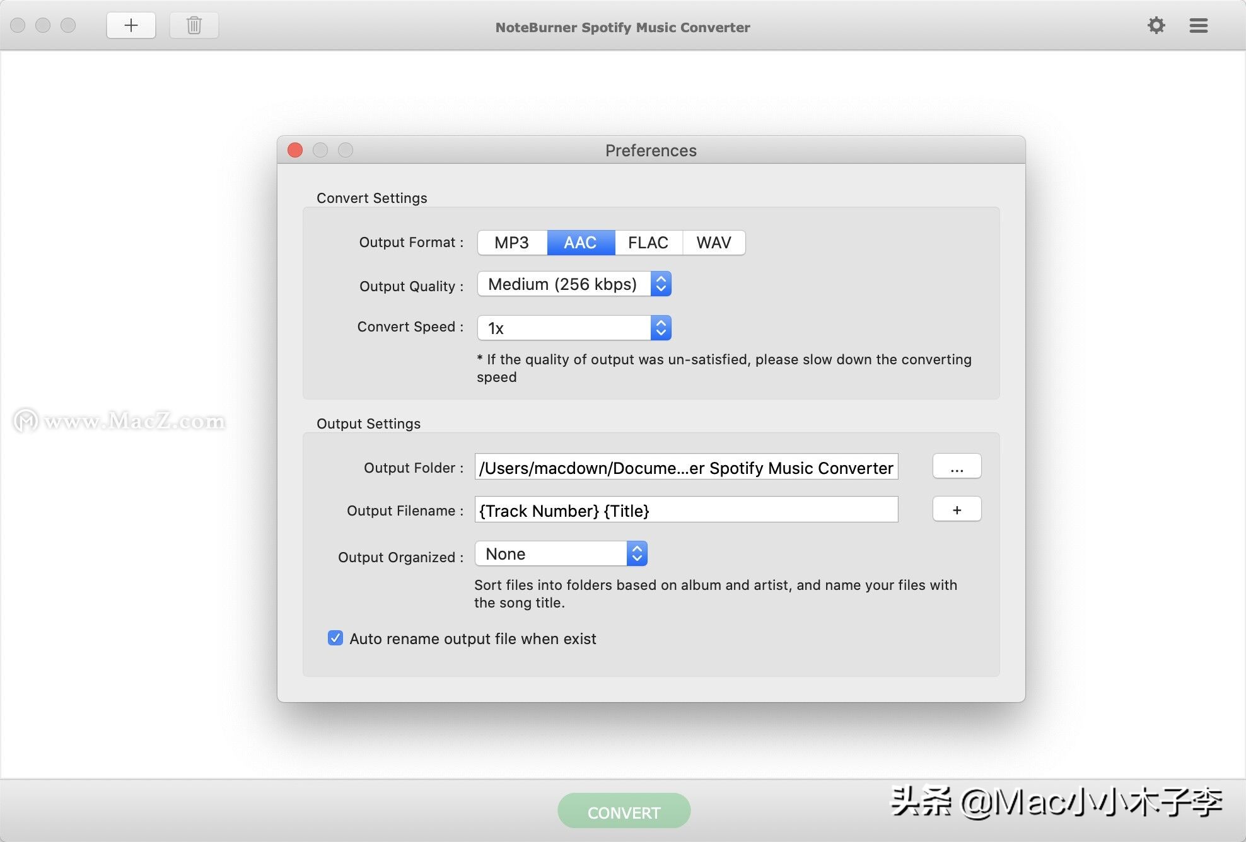
Task: Open settings via the gear icon
Action: point(1156,26)
